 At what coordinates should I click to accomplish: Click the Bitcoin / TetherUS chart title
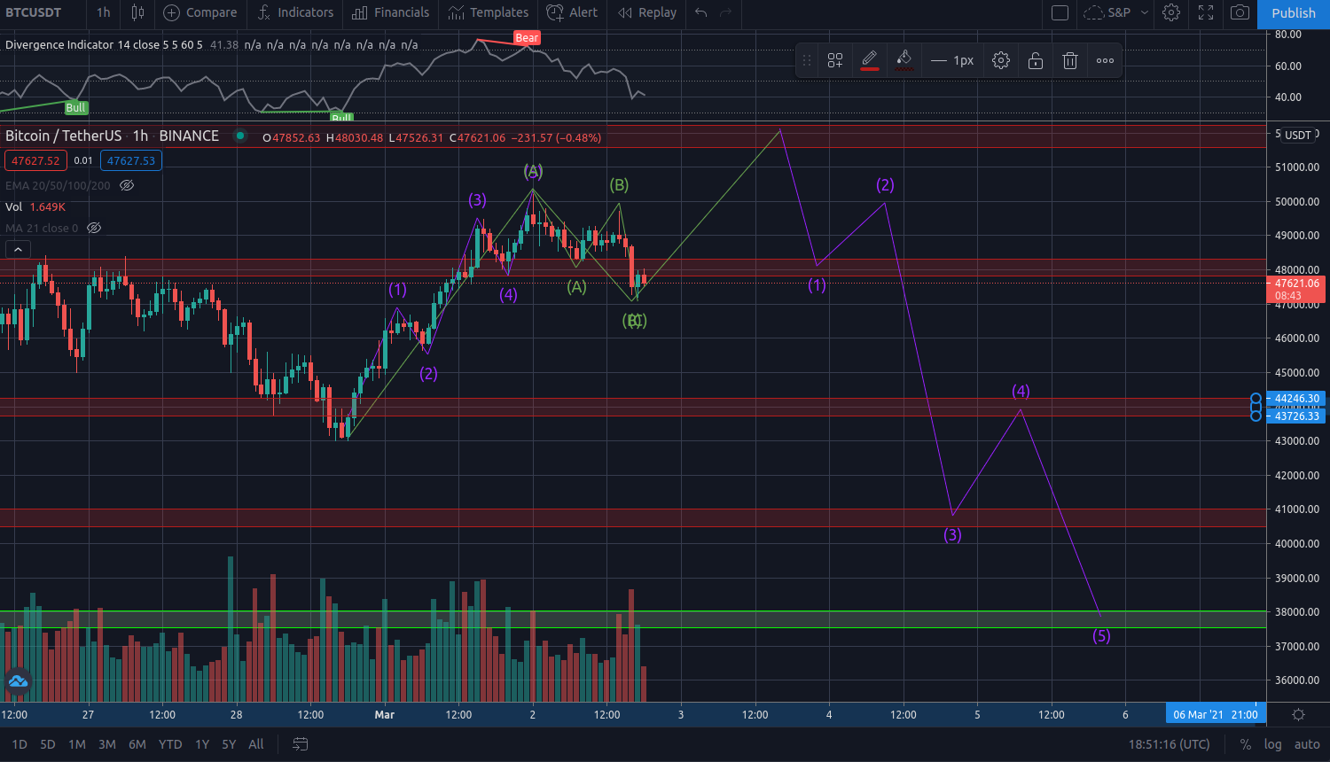(112, 136)
